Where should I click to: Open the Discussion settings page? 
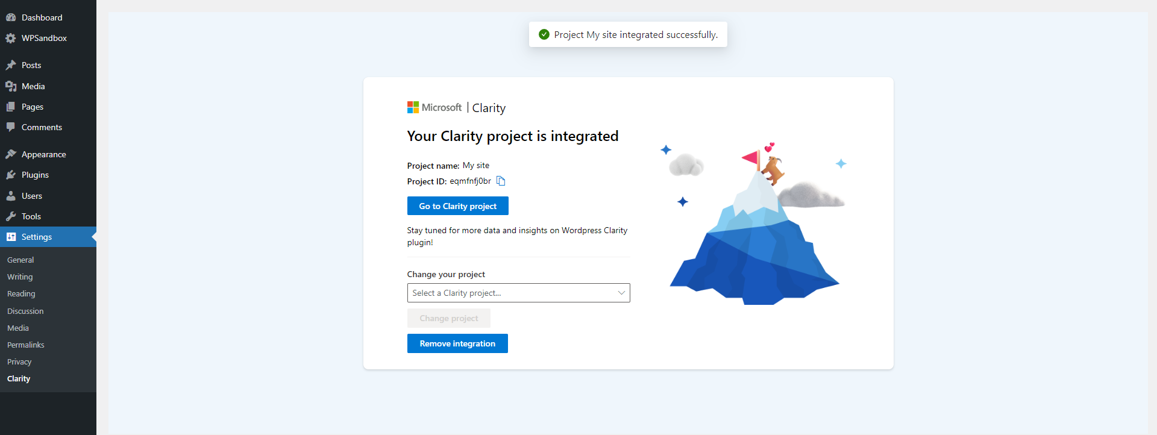pos(25,311)
